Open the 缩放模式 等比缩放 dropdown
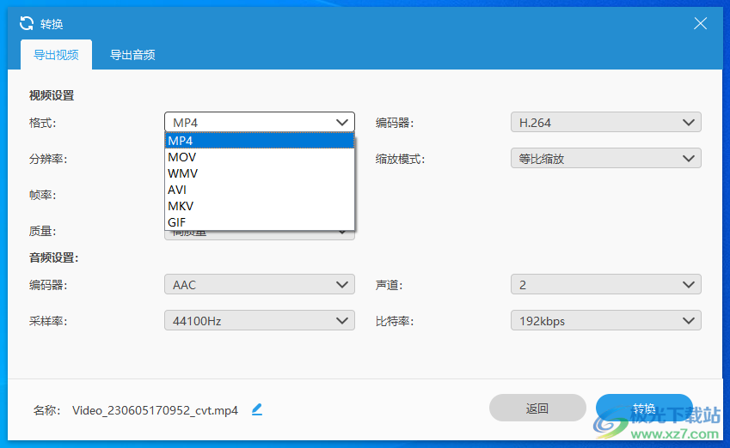The image size is (730, 448). pyautogui.click(x=605, y=159)
